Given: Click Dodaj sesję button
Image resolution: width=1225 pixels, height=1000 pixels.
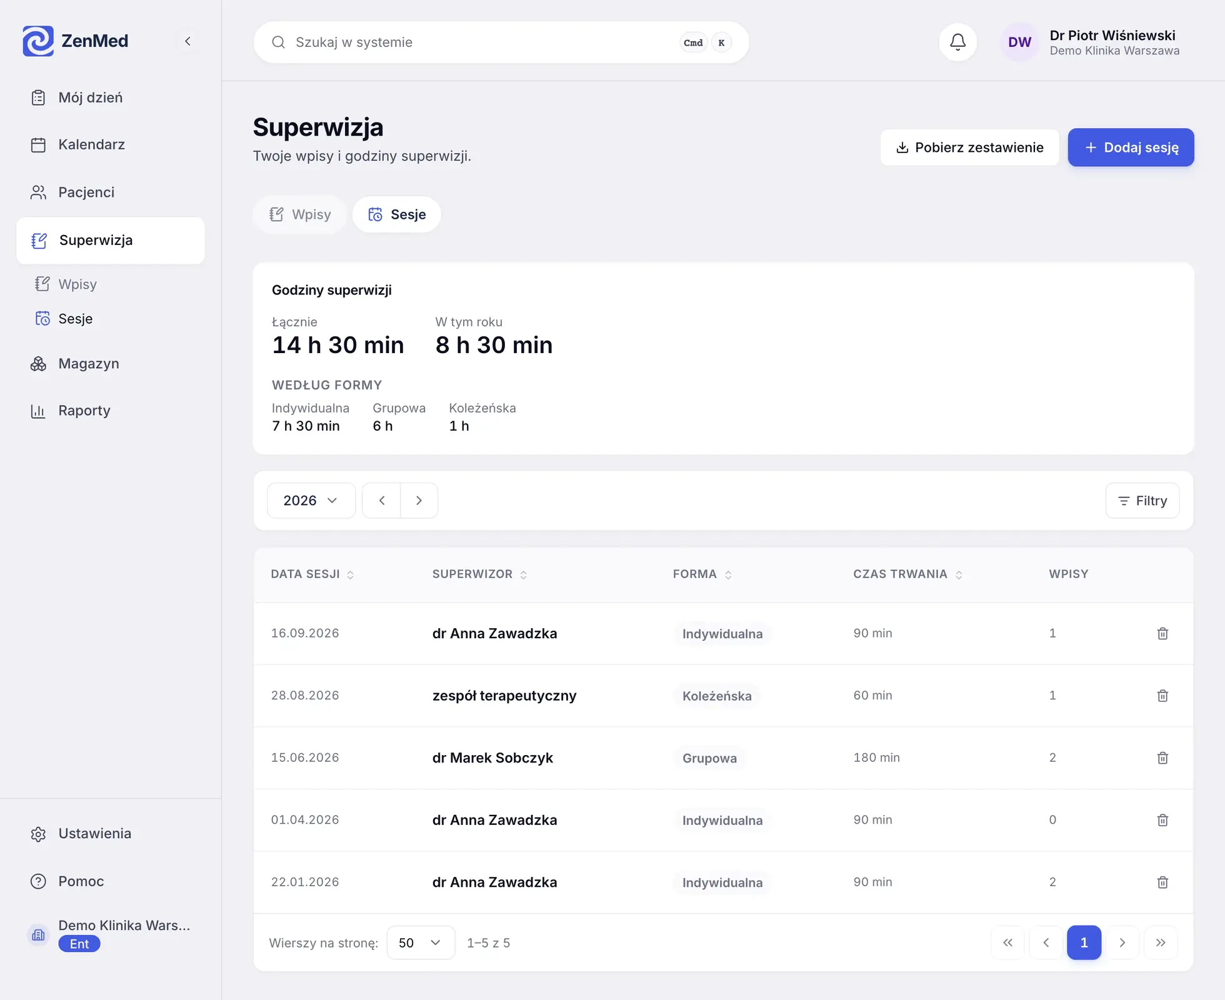Looking at the screenshot, I should coord(1131,147).
